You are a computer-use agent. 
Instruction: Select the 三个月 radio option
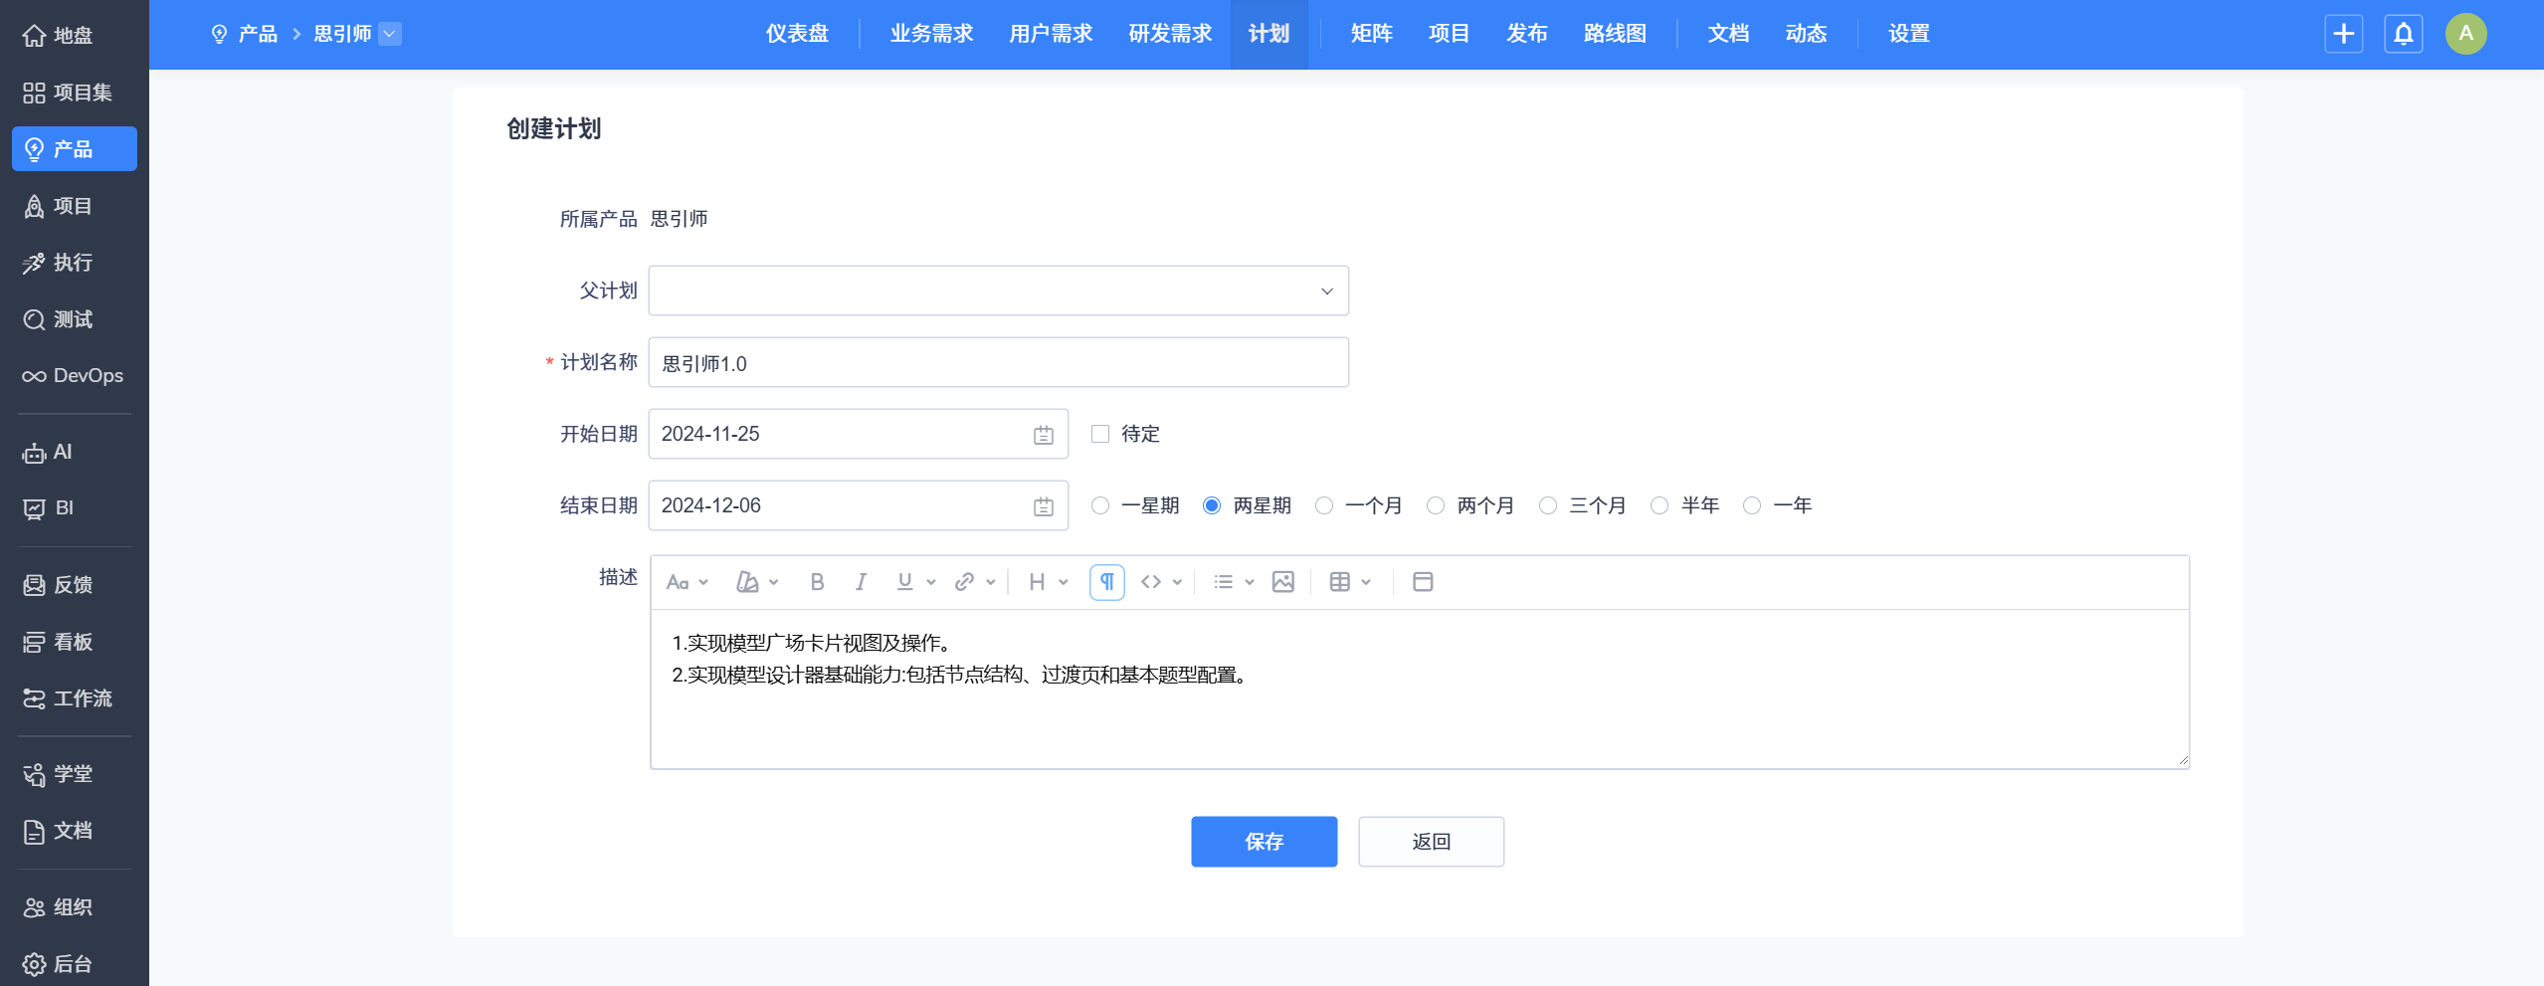(x=1548, y=505)
